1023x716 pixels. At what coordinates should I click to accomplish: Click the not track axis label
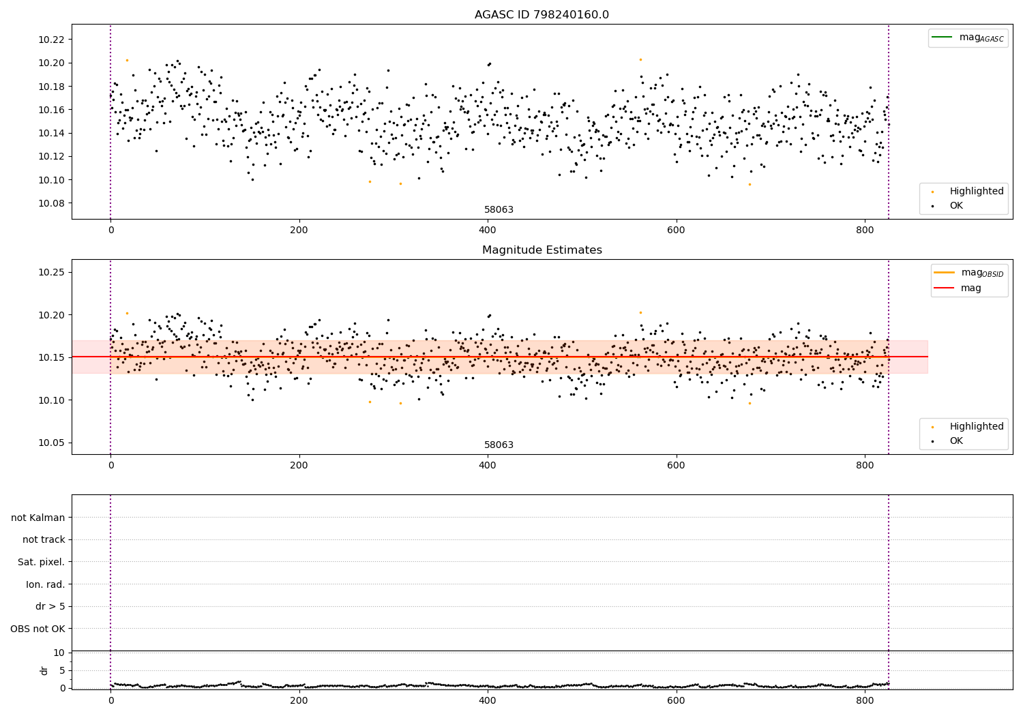click(x=44, y=539)
